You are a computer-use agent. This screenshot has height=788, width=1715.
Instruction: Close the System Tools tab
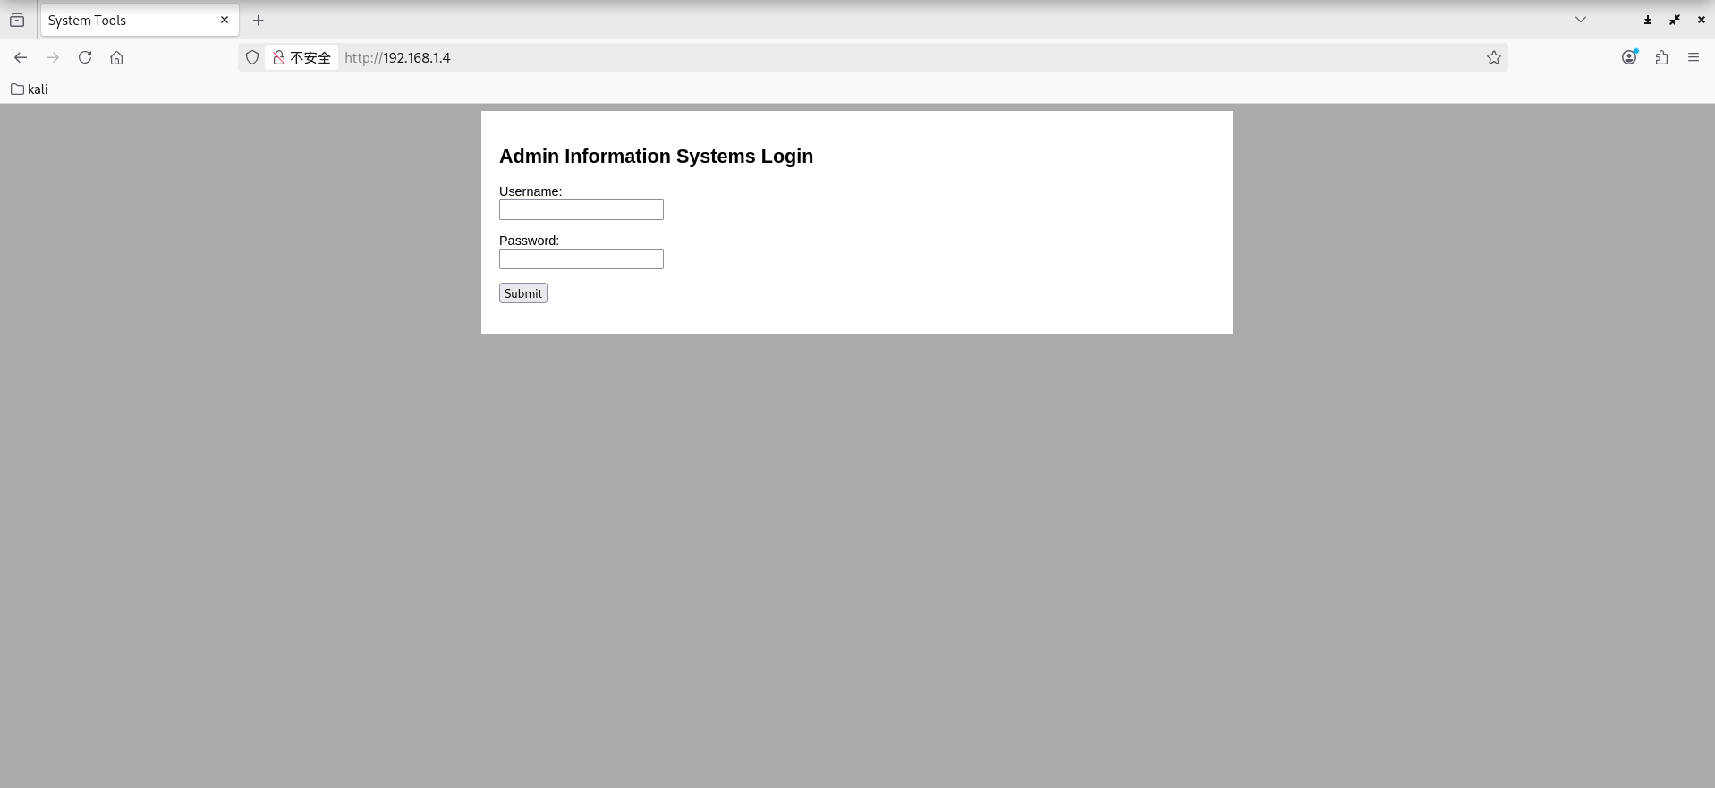(x=225, y=20)
